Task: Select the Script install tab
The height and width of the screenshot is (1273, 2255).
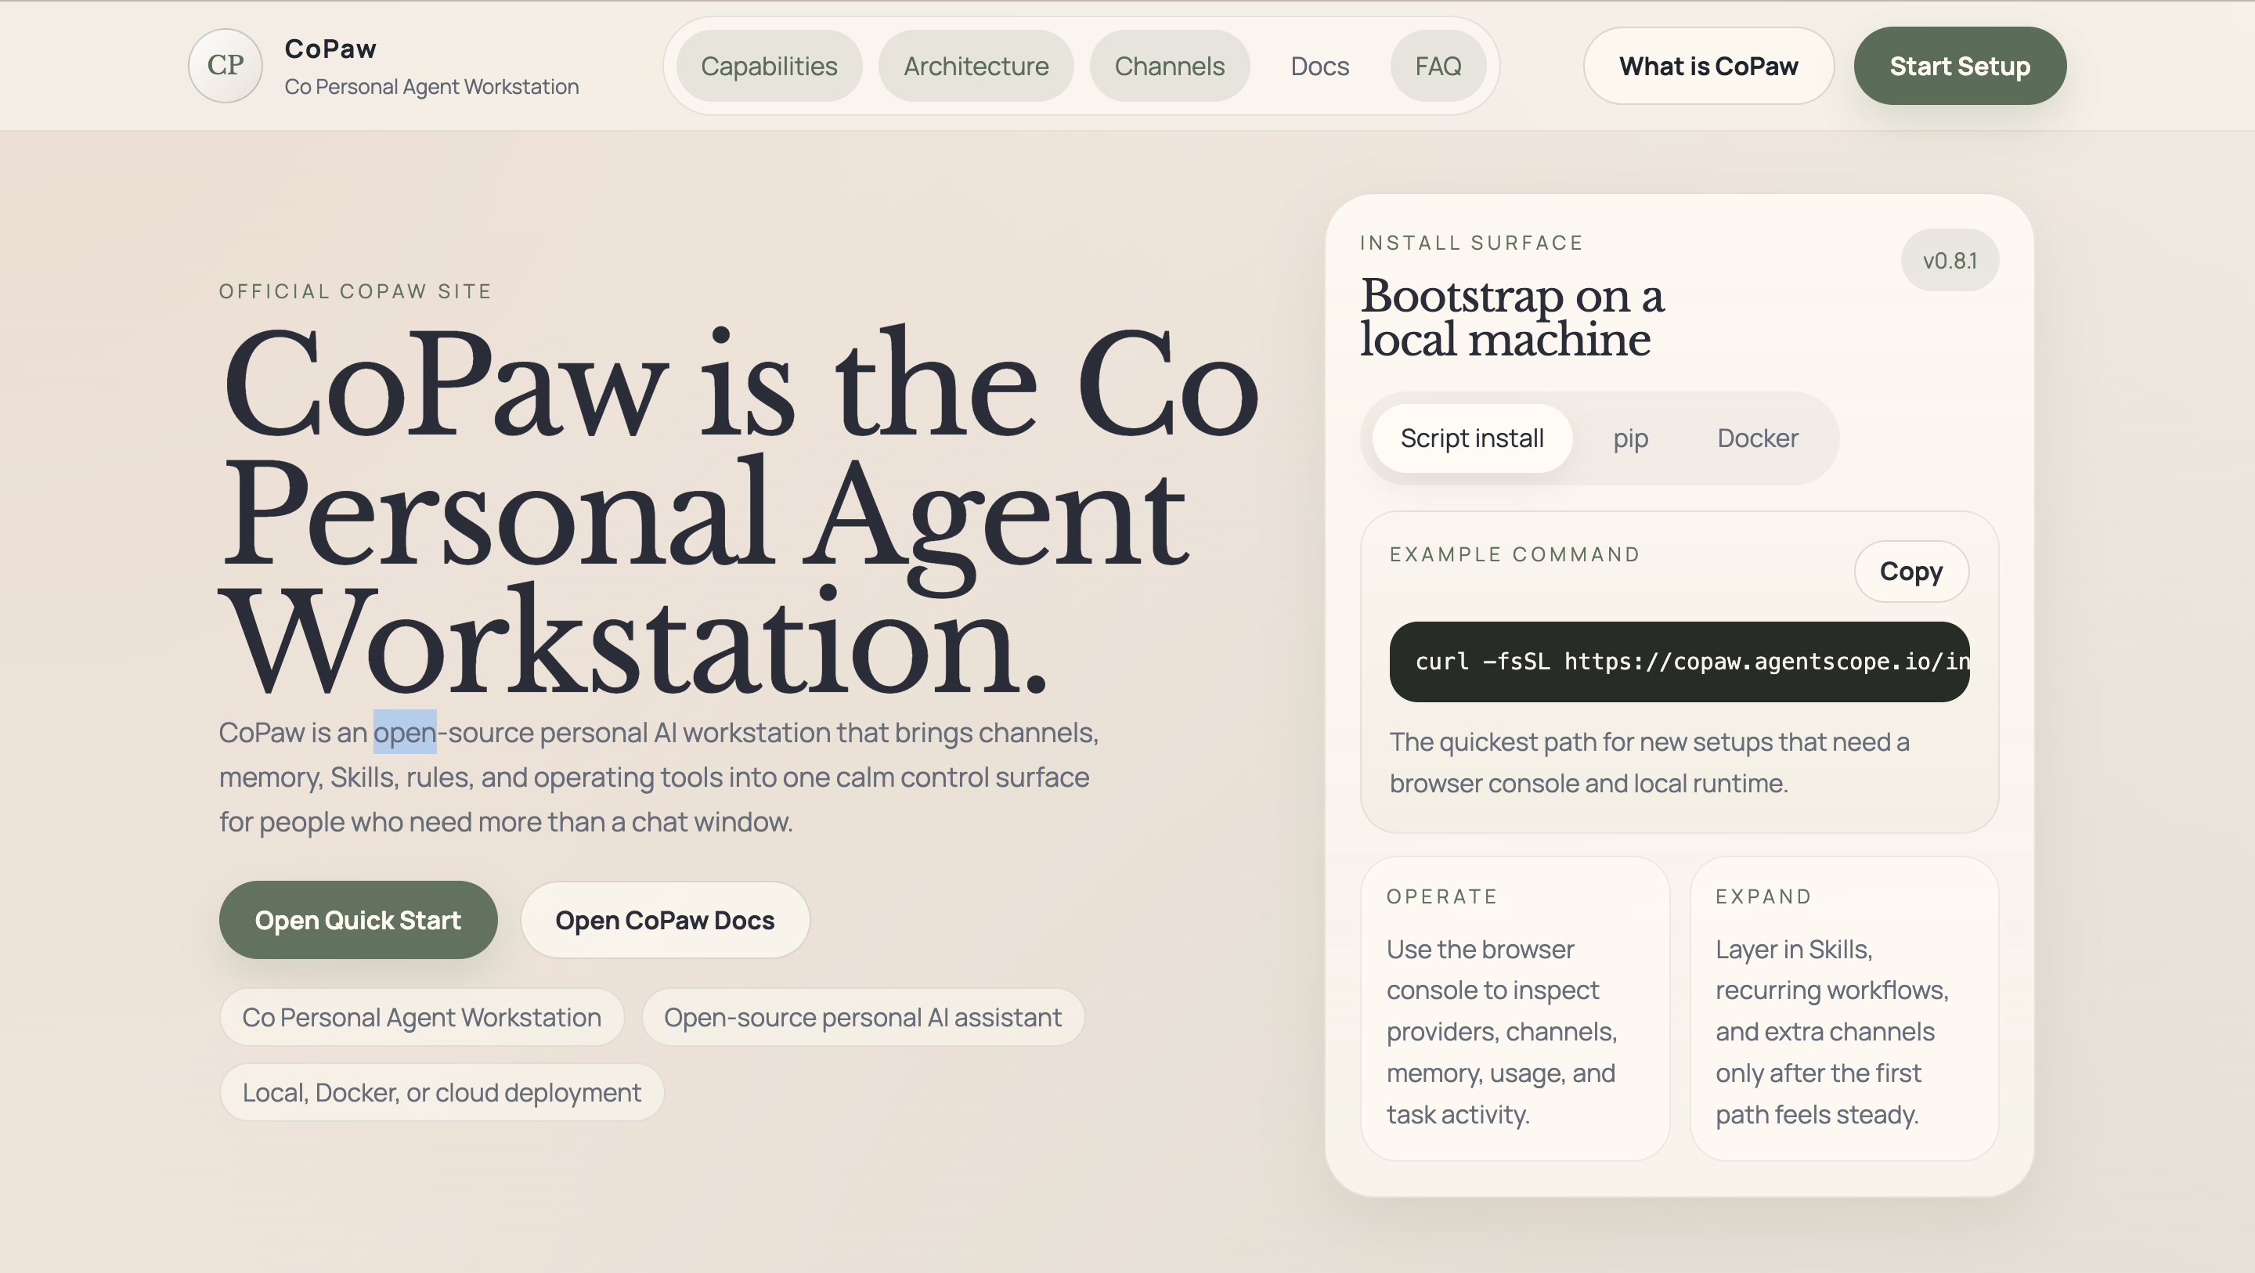Action: tap(1471, 438)
